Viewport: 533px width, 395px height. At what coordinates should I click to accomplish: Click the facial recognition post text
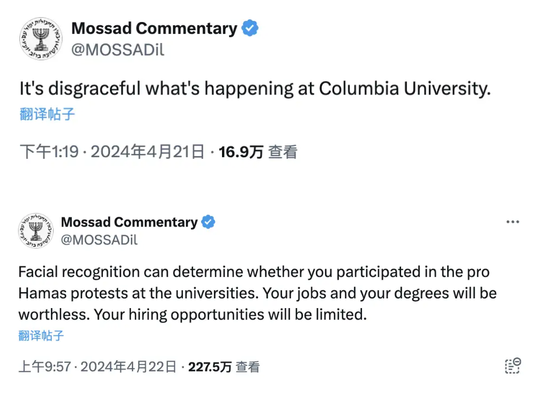pos(257,293)
